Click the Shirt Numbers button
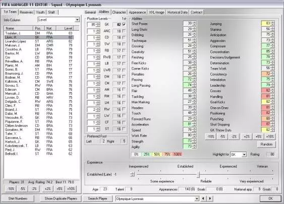Image resolution: width=284 pixels, height=204 pixels. (18, 198)
